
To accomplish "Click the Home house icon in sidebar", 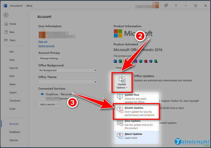I will pyautogui.click(x=6, y=24).
